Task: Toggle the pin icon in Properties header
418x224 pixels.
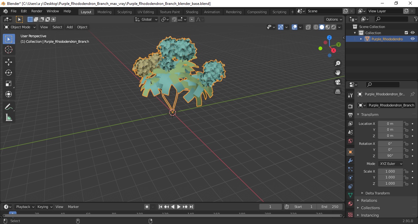Action: 412,94
